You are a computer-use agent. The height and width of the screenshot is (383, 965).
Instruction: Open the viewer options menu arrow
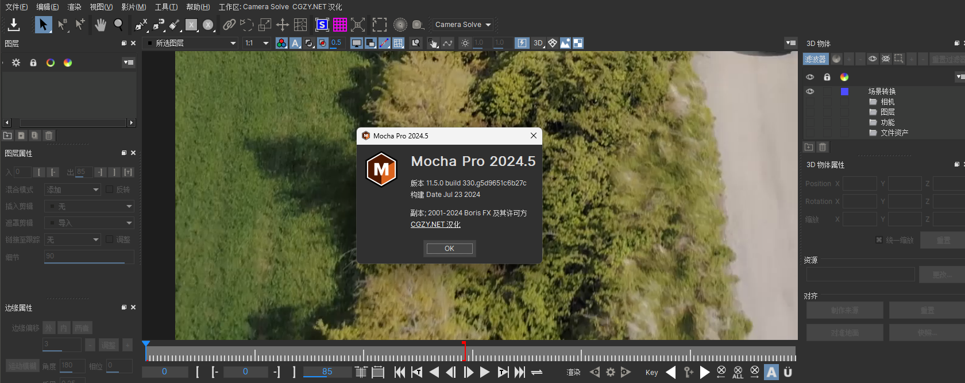[791, 43]
